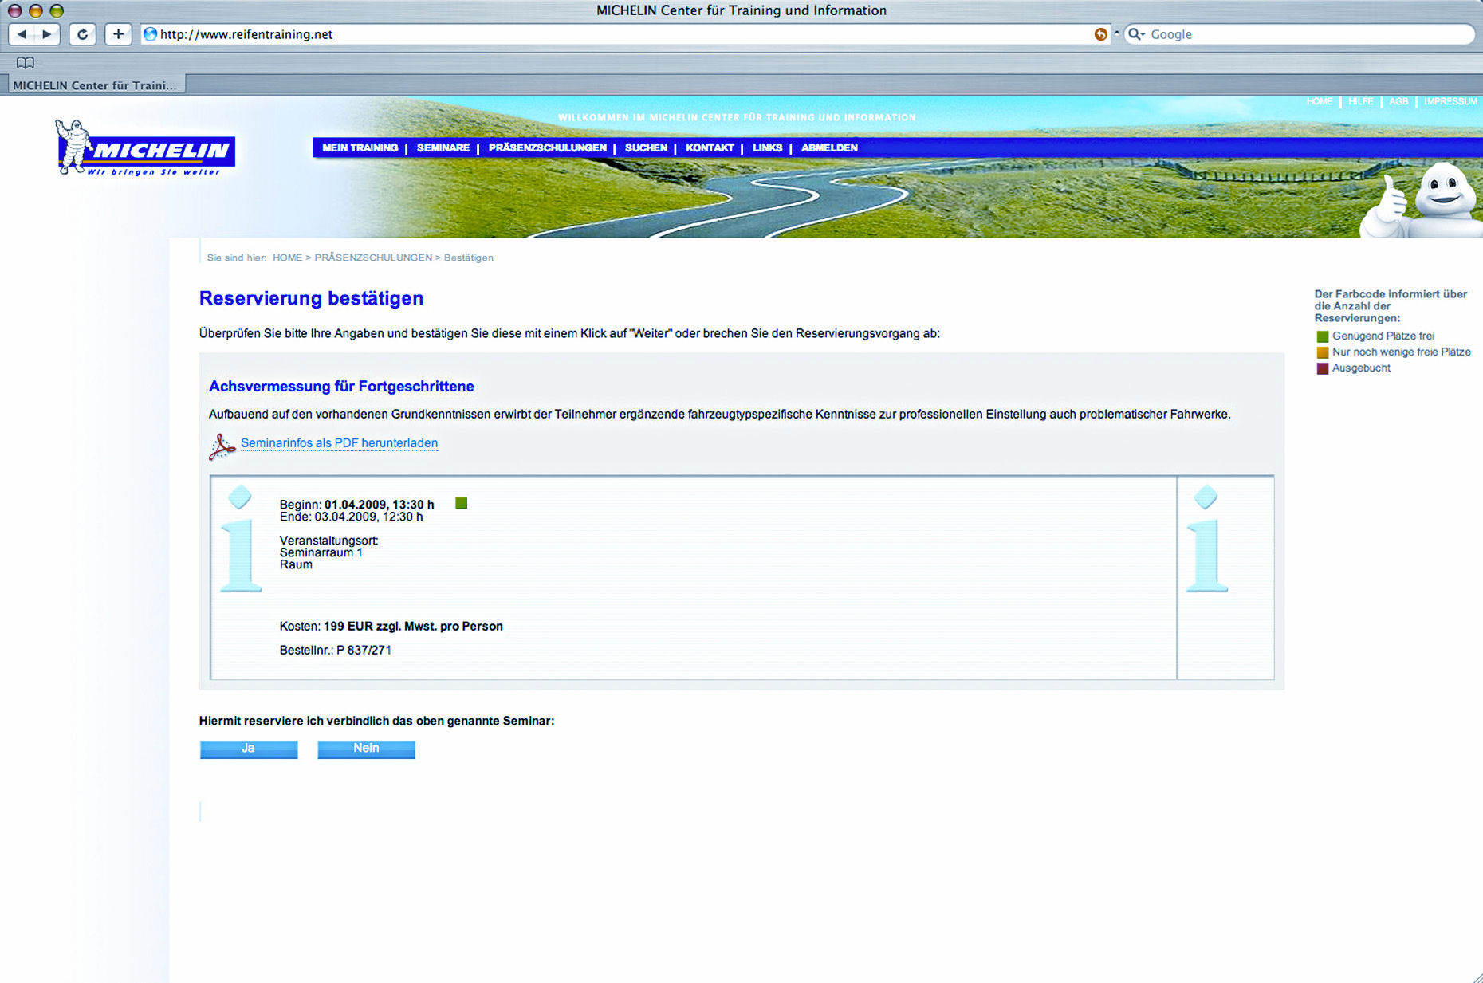Click the plus add bookmark button
1483x983 pixels.
(118, 34)
